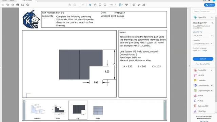The image size is (217, 122).
Task: Remove the selected Part_3-1.PDF file
Action: 212,36
